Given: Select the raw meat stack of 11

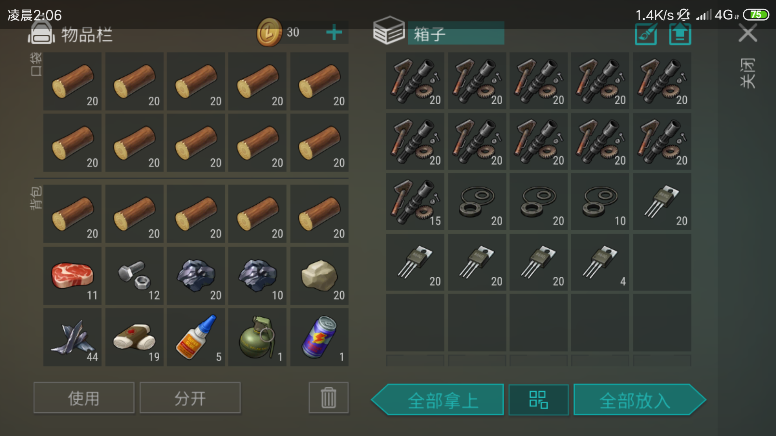Looking at the screenshot, I should pyautogui.click(x=73, y=276).
